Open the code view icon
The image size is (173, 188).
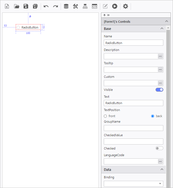[95, 6]
